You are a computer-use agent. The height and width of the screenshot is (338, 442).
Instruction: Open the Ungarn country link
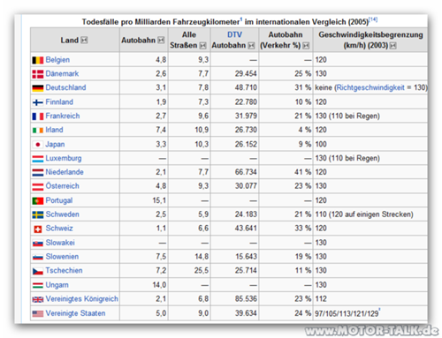click(57, 285)
